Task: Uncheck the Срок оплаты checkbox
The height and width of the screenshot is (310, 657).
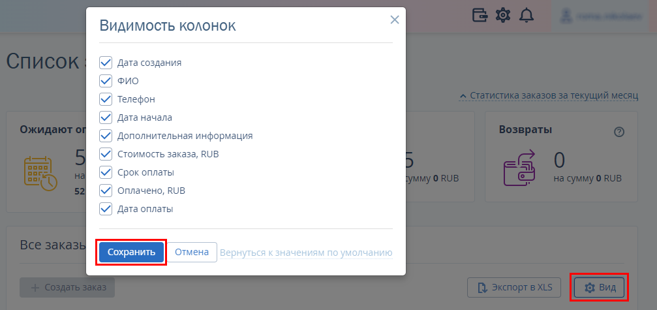Action: coord(106,172)
